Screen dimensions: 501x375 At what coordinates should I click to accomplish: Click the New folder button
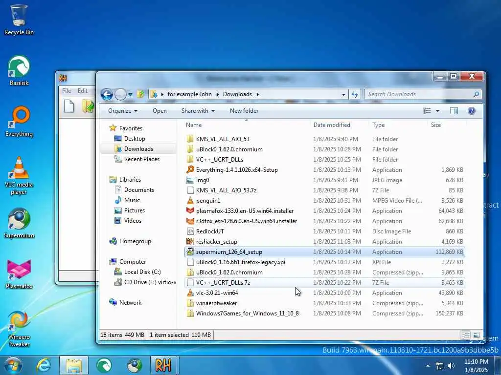(x=244, y=111)
